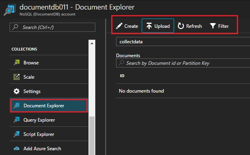This screenshot has height=155, width=250.
Task: Click the Filter funnel icon
Action: click(x=213, y=26)
